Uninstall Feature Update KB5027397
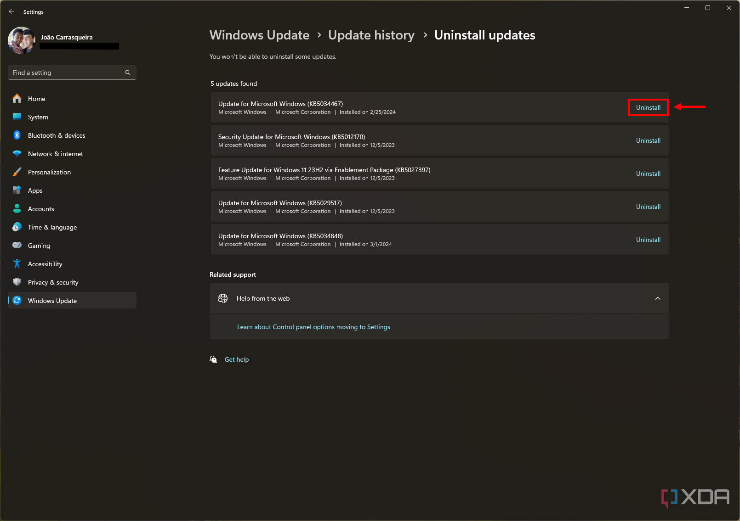This screenshot has width=740, height=521. click(648, 174)
